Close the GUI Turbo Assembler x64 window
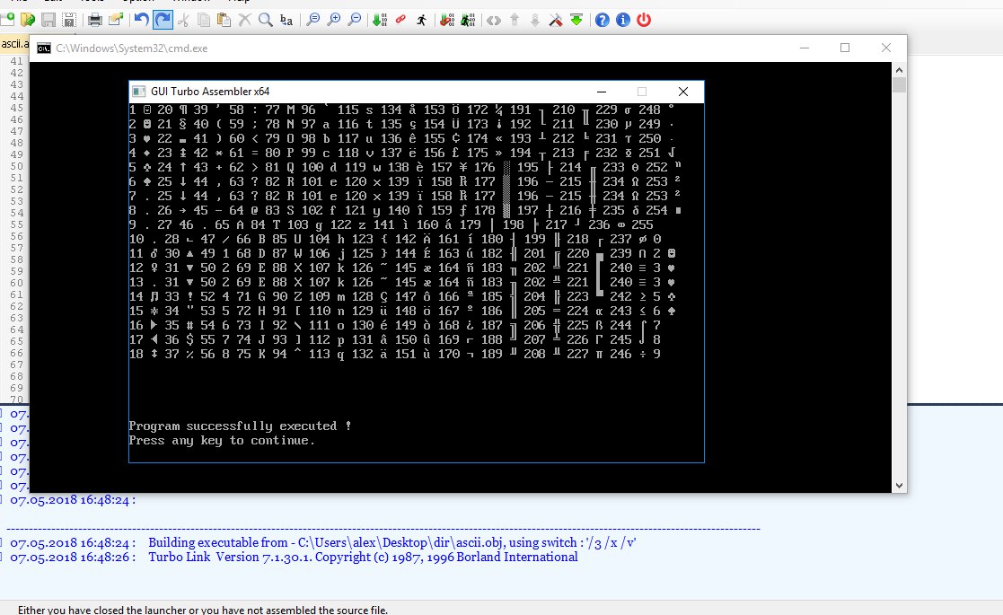 tap(683, 92)
